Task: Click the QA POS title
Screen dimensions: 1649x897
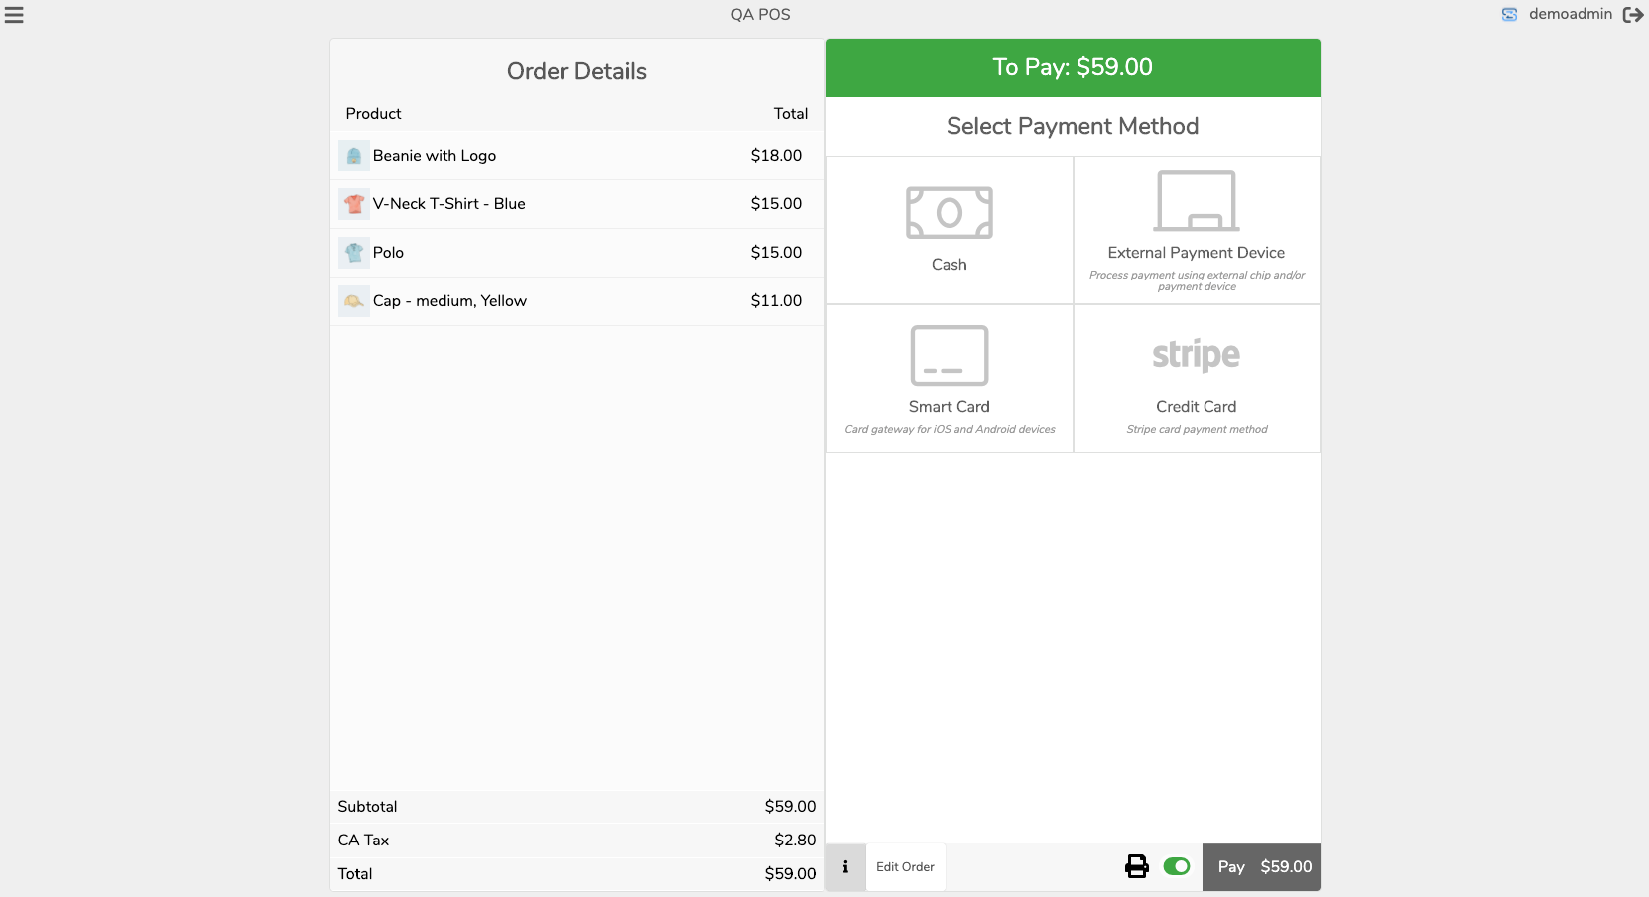Action: 761,15
